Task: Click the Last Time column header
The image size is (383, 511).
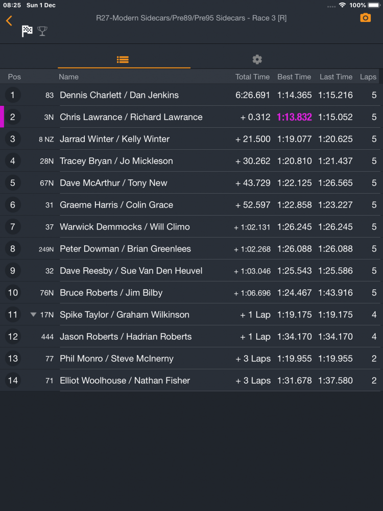Action: tap(336, 77)
